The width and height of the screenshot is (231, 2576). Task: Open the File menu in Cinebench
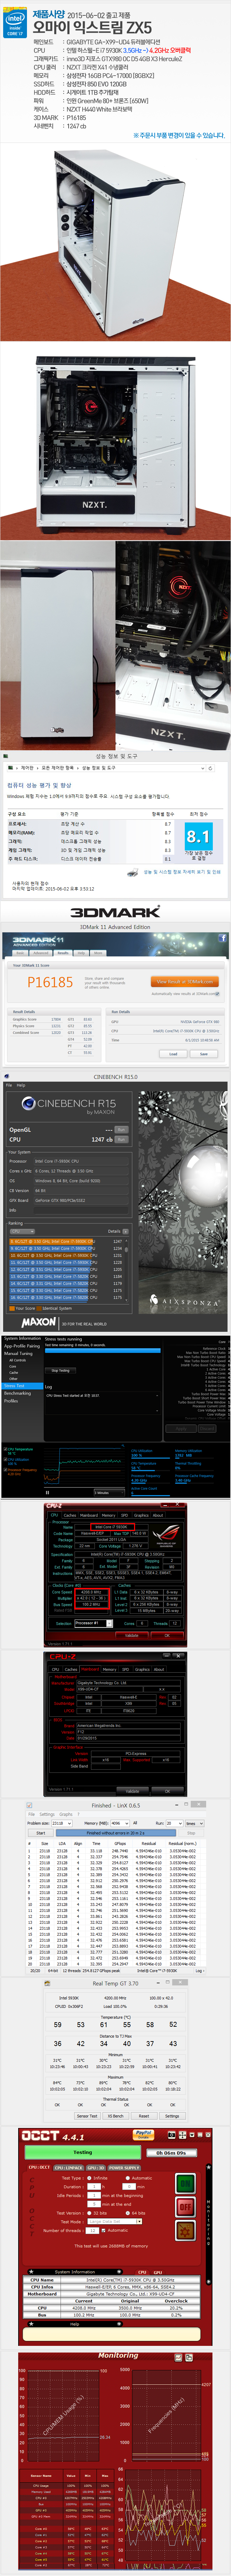pos(9,1085)
